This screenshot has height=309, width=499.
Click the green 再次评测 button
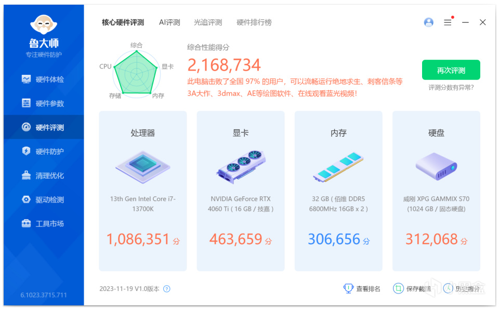(x=451, y=70)
